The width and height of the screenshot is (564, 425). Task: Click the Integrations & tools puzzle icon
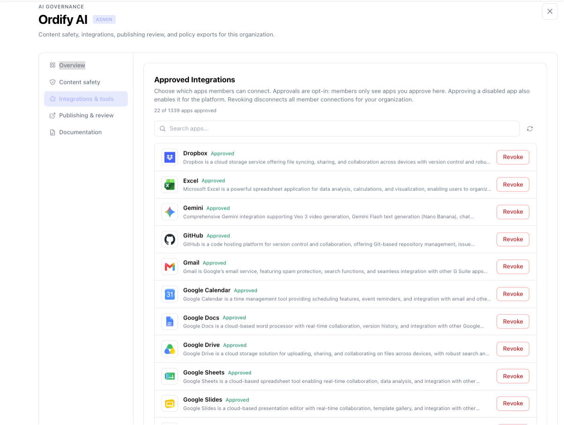52,99
